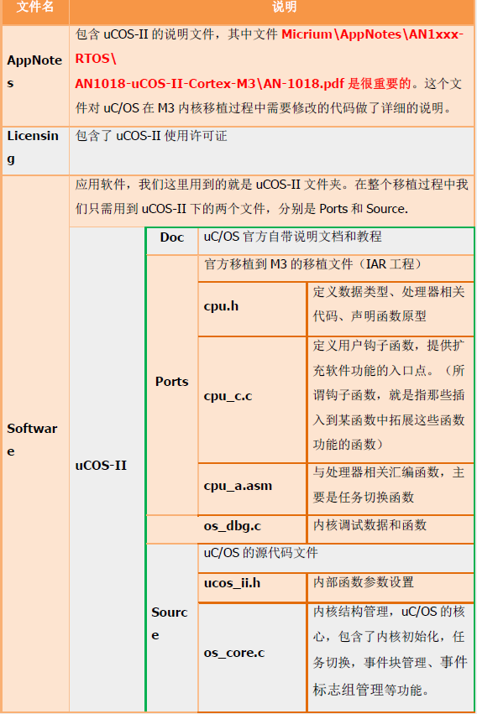Select the Ports cell
The image size is (477, 714).
[x=171, y=382]
